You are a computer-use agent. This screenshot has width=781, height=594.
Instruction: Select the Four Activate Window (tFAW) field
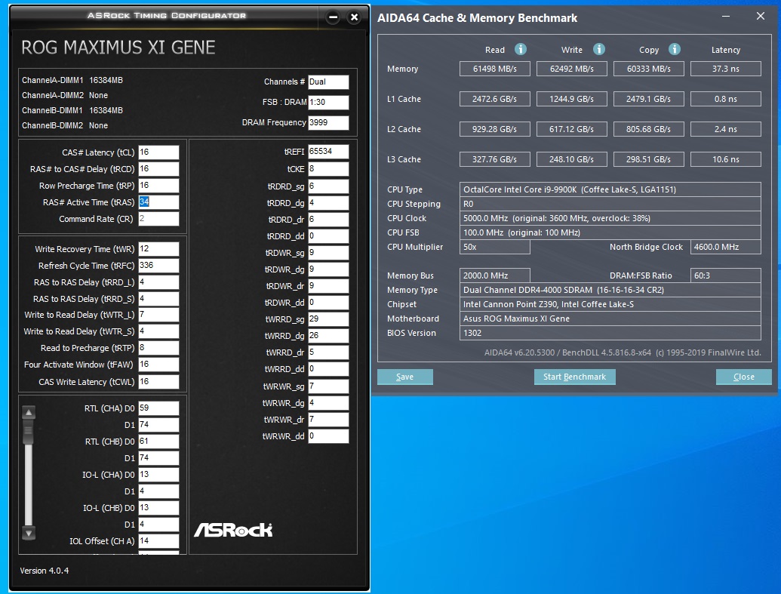click(158, 365)
